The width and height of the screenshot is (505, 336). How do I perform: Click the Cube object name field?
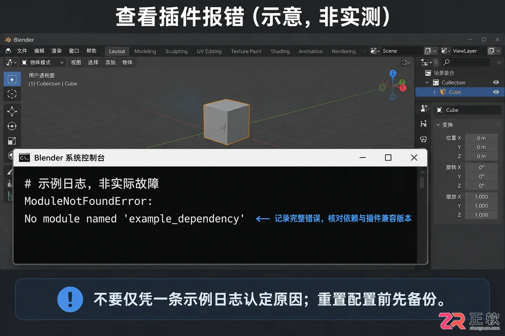click(467, 110)
